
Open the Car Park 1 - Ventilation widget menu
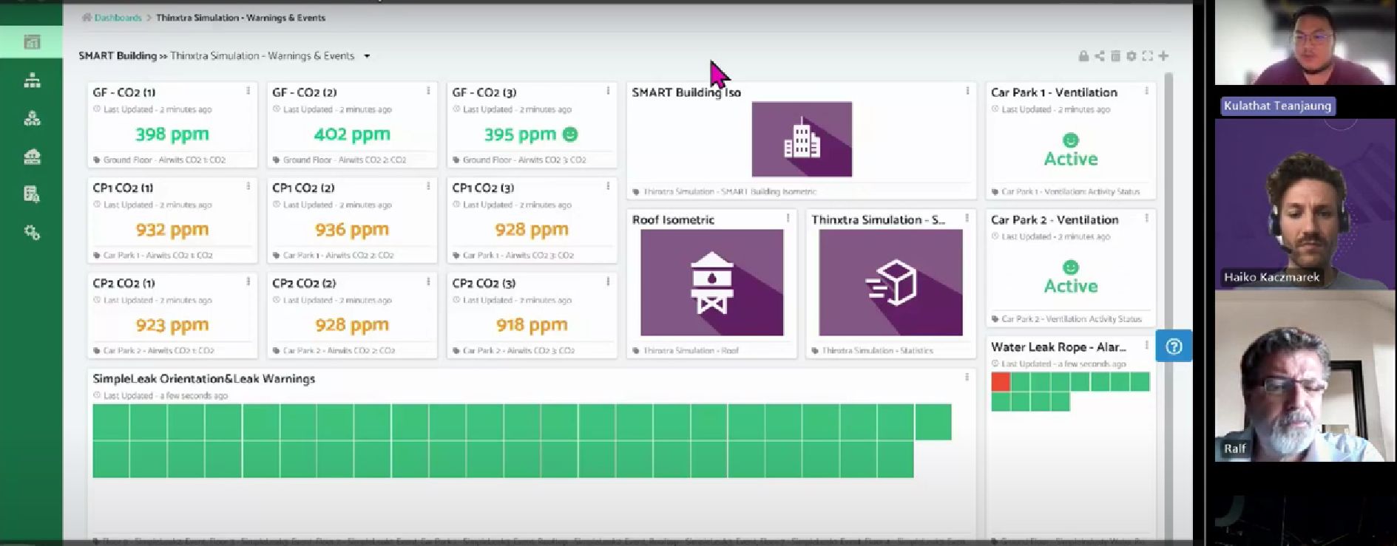tap(1147, 91)
